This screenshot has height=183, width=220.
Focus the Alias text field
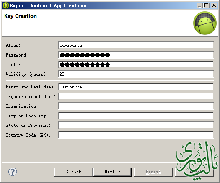(x=136, y=45)
